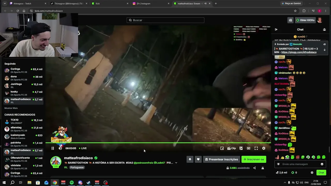Open the emote picker smiley
This screenshot has width=331, height=186.
pos(322,164)
